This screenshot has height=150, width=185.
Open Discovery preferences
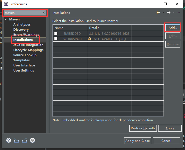21,29
